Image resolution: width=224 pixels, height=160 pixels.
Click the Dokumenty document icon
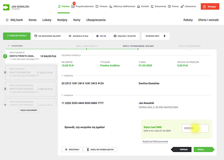pyautogui.click(x=152, y=7)
